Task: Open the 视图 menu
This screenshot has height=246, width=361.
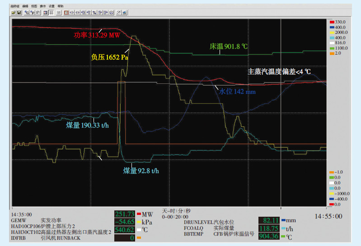Action: coord(34,6)
